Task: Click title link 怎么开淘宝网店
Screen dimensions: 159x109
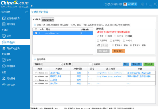Action: click(x=140, y=73)
